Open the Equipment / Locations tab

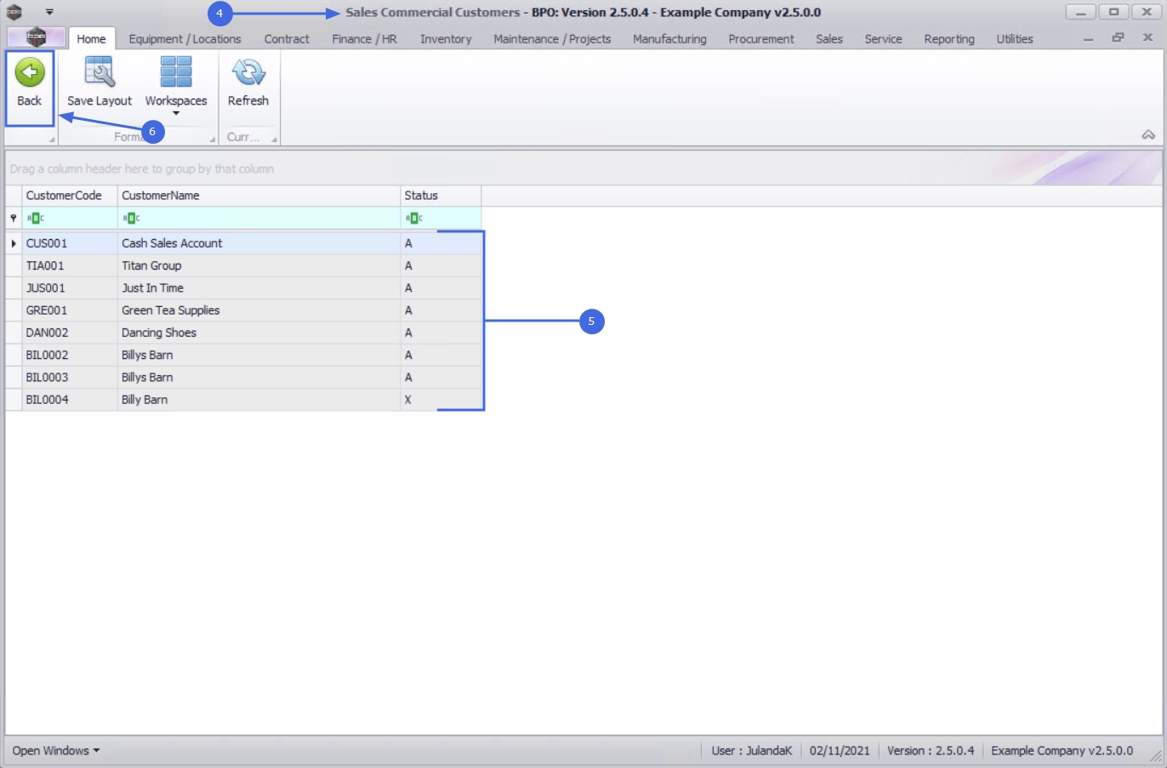185,39
